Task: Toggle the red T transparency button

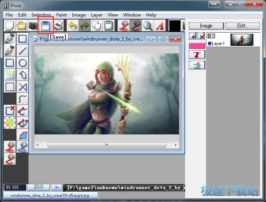Action: tap(197, 55)
